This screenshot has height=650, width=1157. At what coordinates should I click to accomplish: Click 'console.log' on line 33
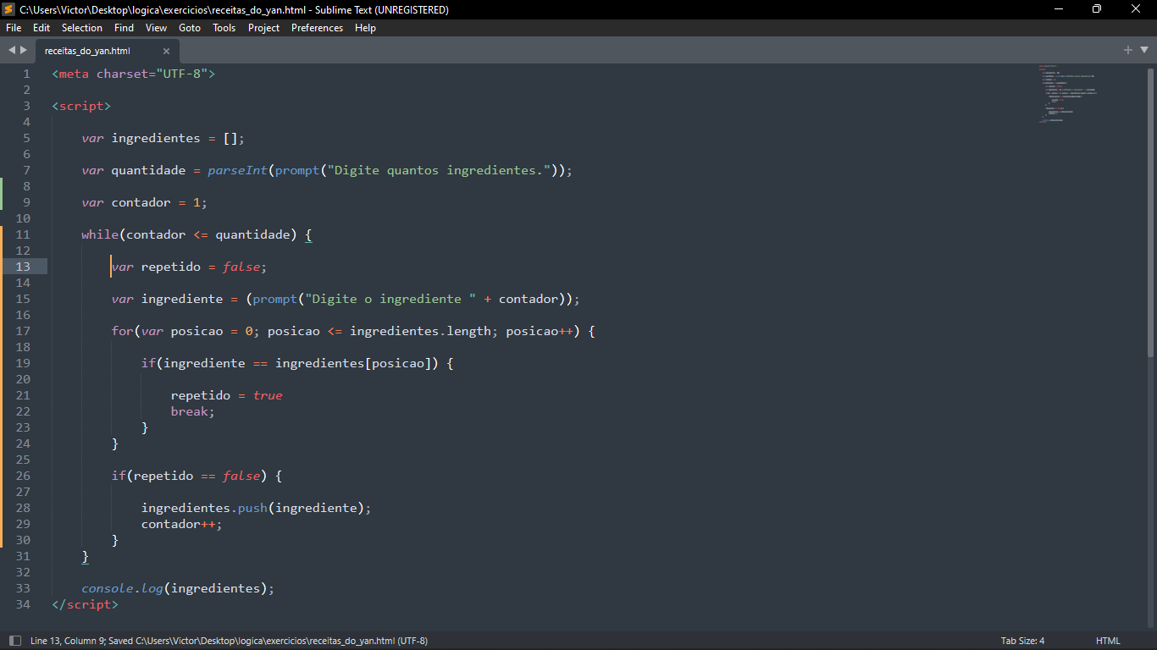[122, 588]
